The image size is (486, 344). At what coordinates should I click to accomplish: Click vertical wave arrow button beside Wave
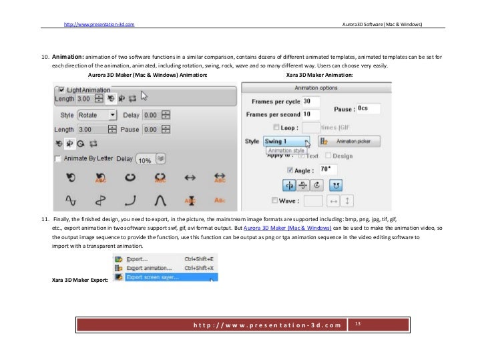[347, 201]
